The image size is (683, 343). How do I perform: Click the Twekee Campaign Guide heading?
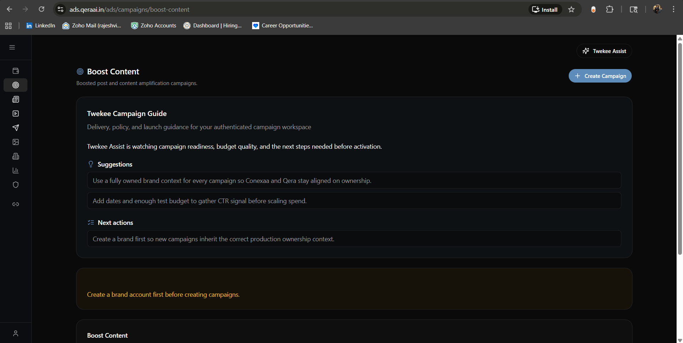click(127, 114)
